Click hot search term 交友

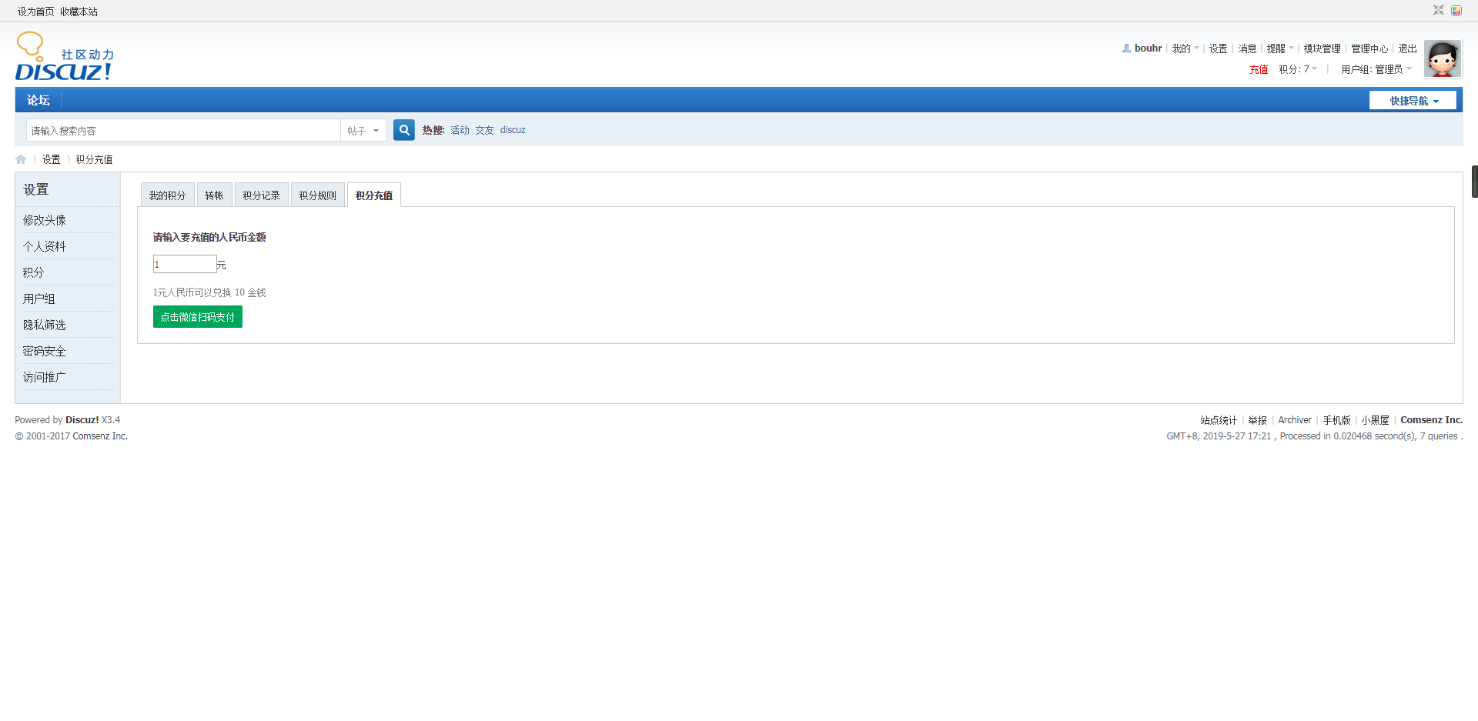pyautogui.click(x=484, y=130)
